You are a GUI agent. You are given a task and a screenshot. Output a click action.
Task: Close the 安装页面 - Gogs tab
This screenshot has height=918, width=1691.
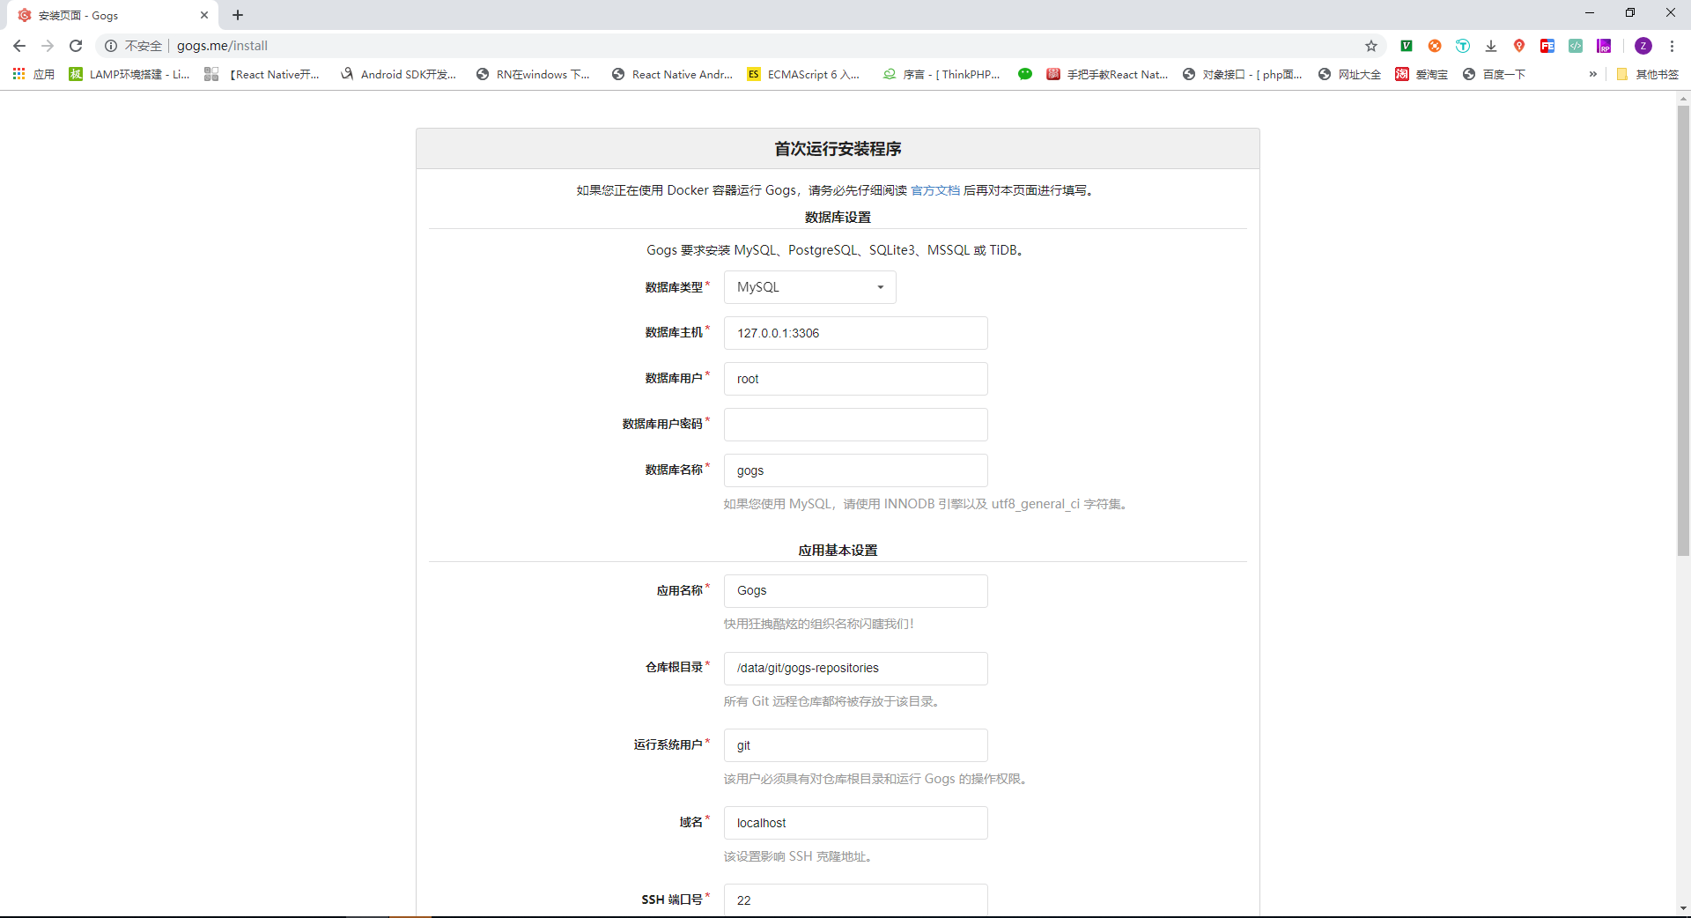[204, 15]
